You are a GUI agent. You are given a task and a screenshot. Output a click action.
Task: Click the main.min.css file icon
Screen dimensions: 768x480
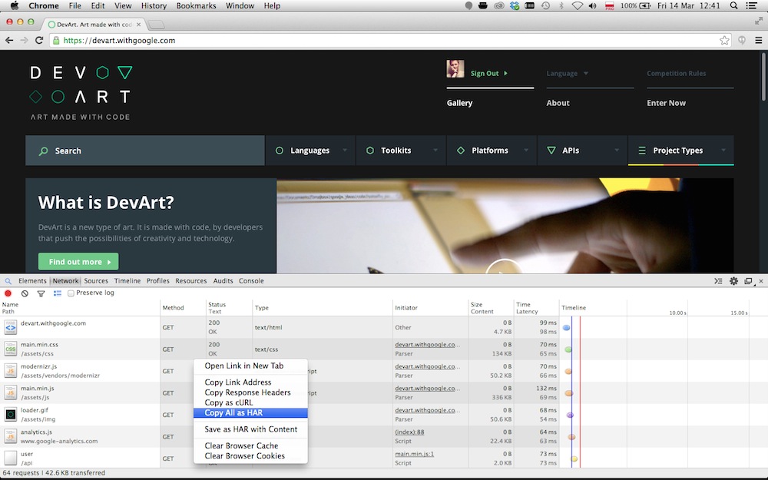click(10, 349)
